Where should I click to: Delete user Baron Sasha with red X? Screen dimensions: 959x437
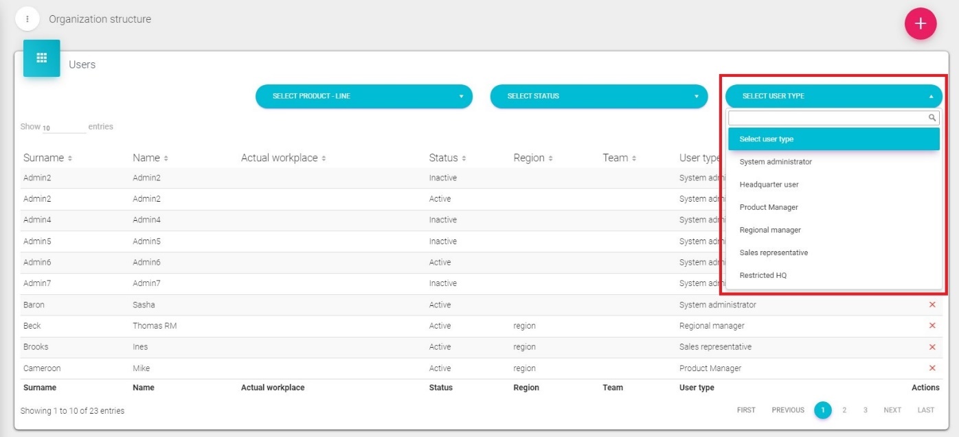coord(932,305)
